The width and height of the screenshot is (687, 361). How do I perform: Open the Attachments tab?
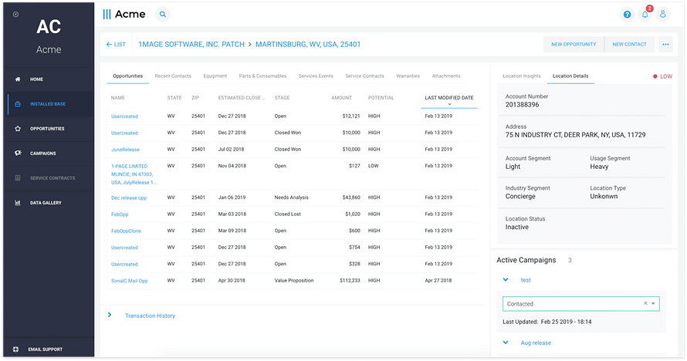point(446,76)
